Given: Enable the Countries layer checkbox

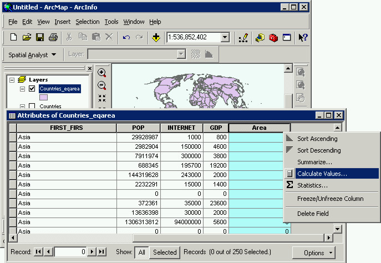Looking at the screenshot, I should 32,106.
